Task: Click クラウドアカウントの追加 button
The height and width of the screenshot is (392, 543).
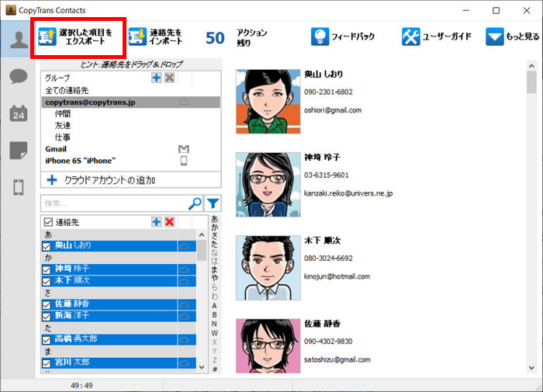Action: pyautogui.click(x=131, y=180)
